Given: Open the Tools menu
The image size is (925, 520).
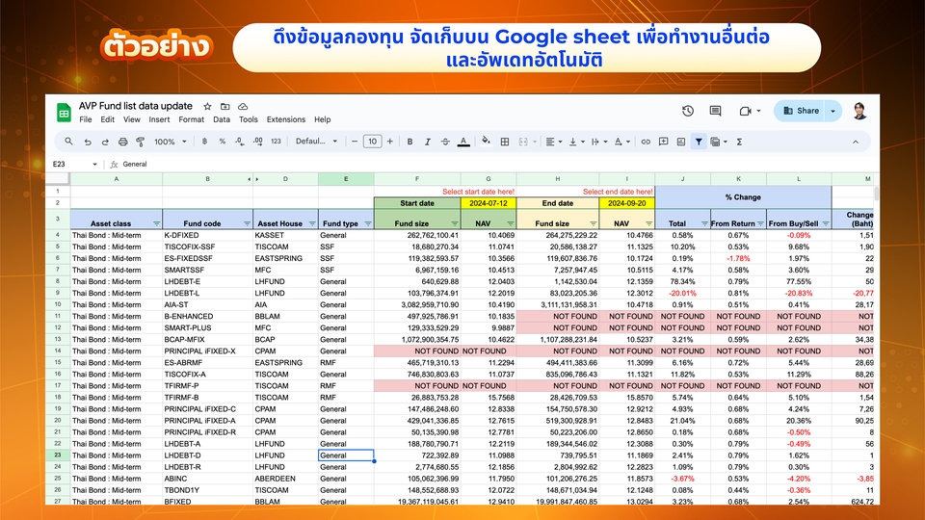Looking at the screenshot, I should (249, 119).
